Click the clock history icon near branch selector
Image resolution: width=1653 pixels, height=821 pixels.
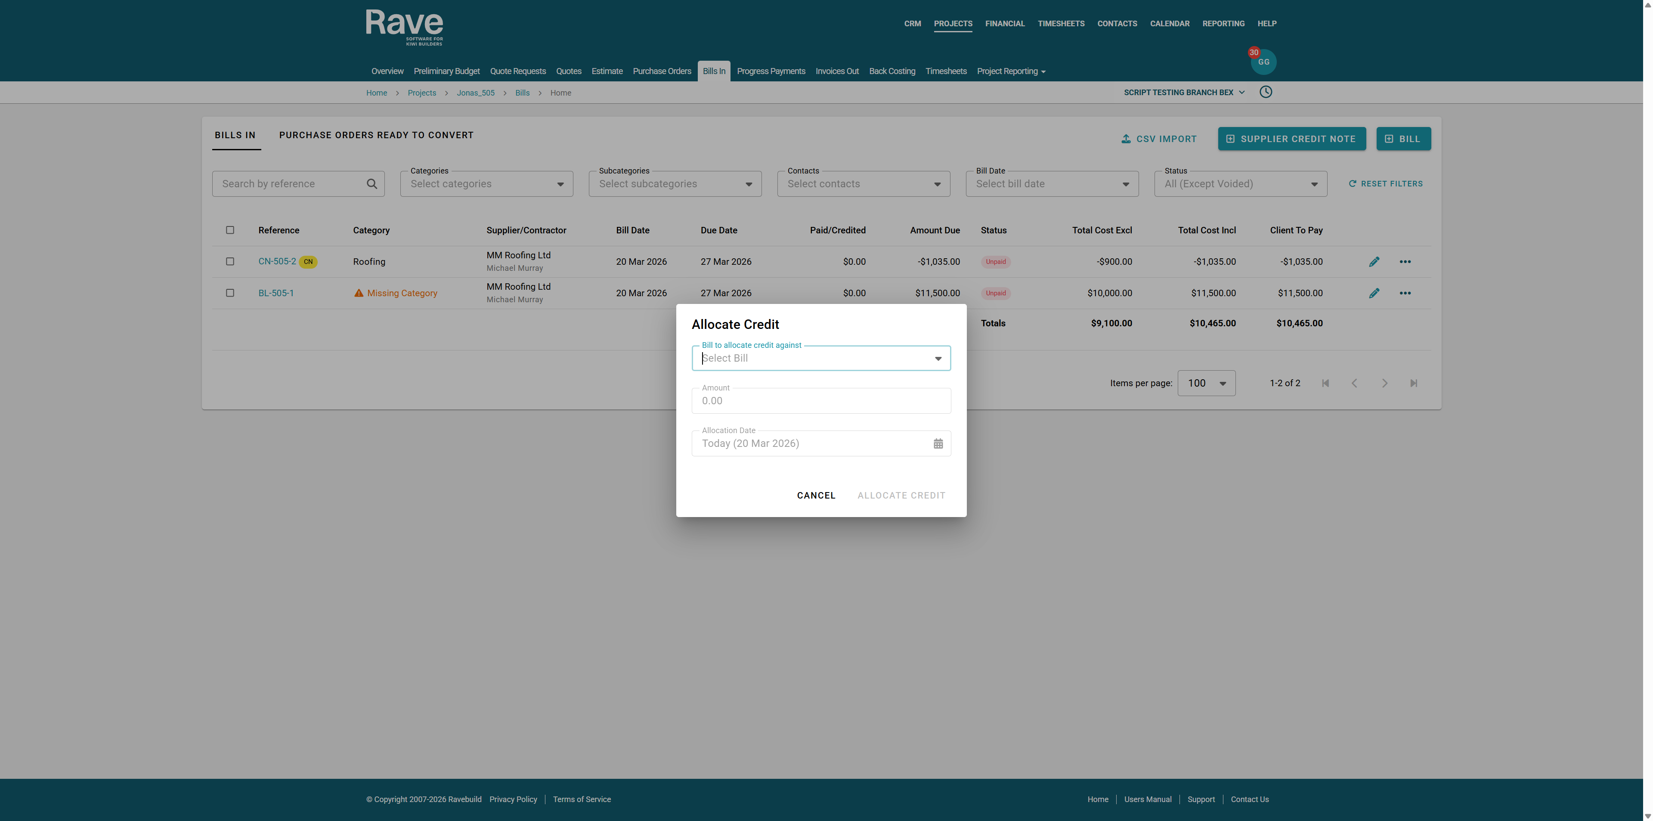point(1266,92)
